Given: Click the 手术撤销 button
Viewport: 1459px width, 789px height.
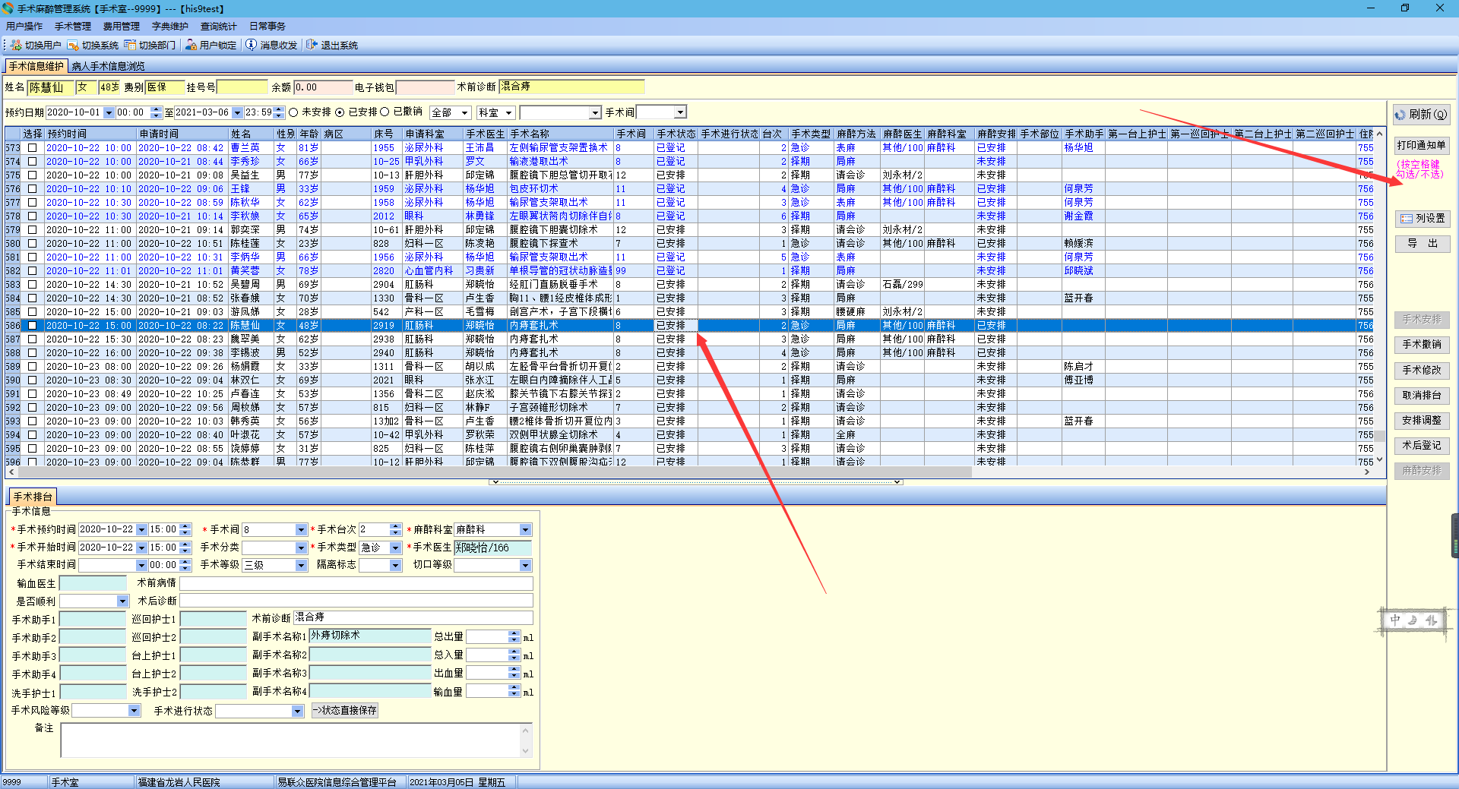Looking at the screenshot, I should (x=1422, y=345).
